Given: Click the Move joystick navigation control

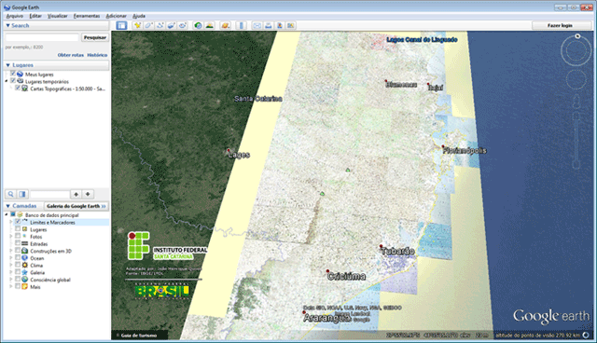Looking at the screenshot, I should point(576,80).
